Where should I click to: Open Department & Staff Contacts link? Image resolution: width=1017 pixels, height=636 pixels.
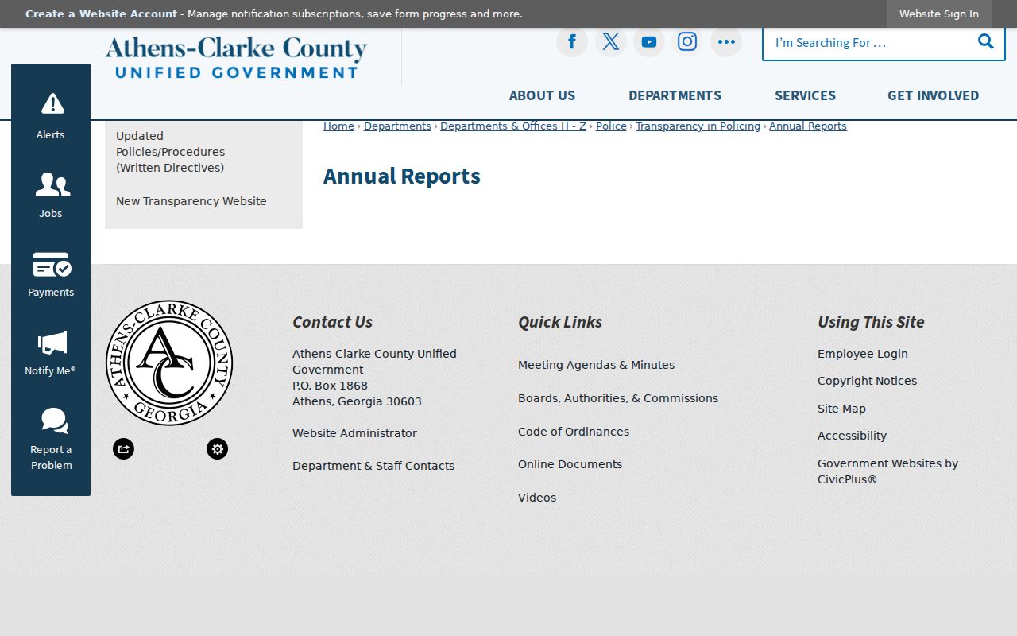pos(373,466)
